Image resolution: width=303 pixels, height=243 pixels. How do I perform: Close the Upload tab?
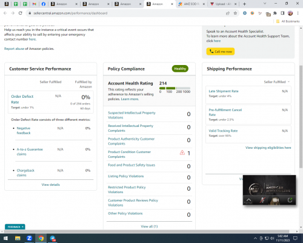point(235,4)
